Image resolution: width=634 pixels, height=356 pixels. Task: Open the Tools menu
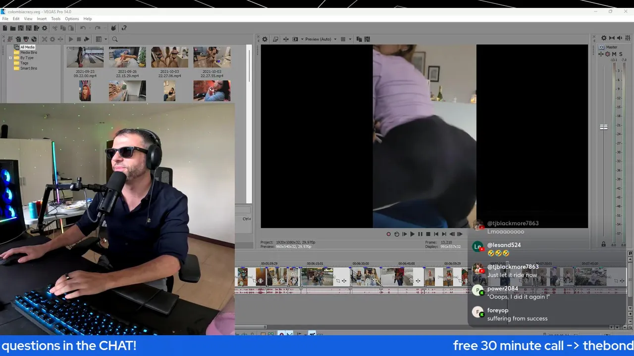coord(55,19)
